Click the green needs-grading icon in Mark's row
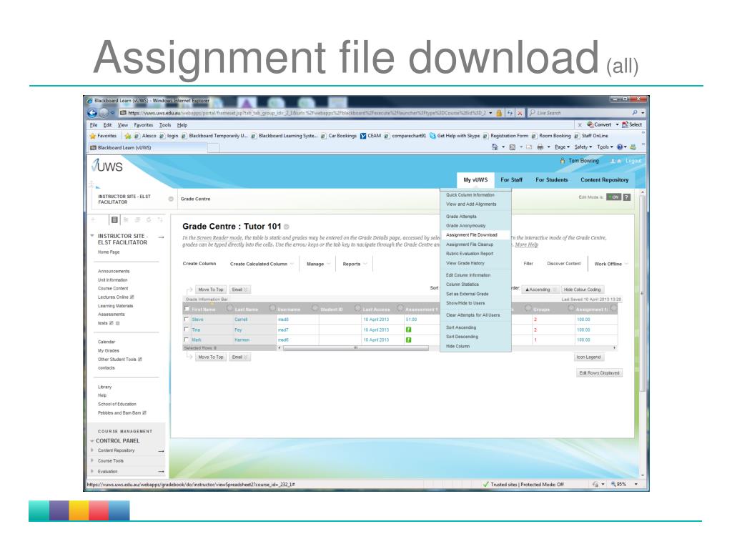 click(408, 340)
